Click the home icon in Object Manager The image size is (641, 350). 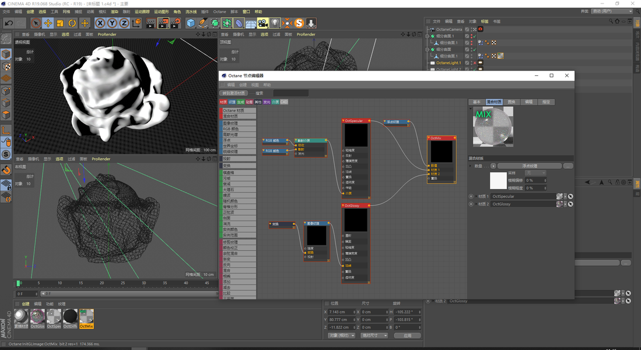(617, 21)
